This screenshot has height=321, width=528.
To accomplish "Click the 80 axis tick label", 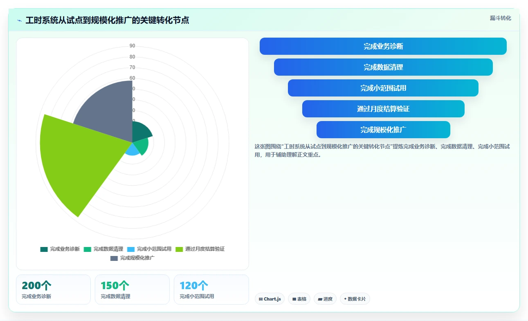I will point(132,57).
